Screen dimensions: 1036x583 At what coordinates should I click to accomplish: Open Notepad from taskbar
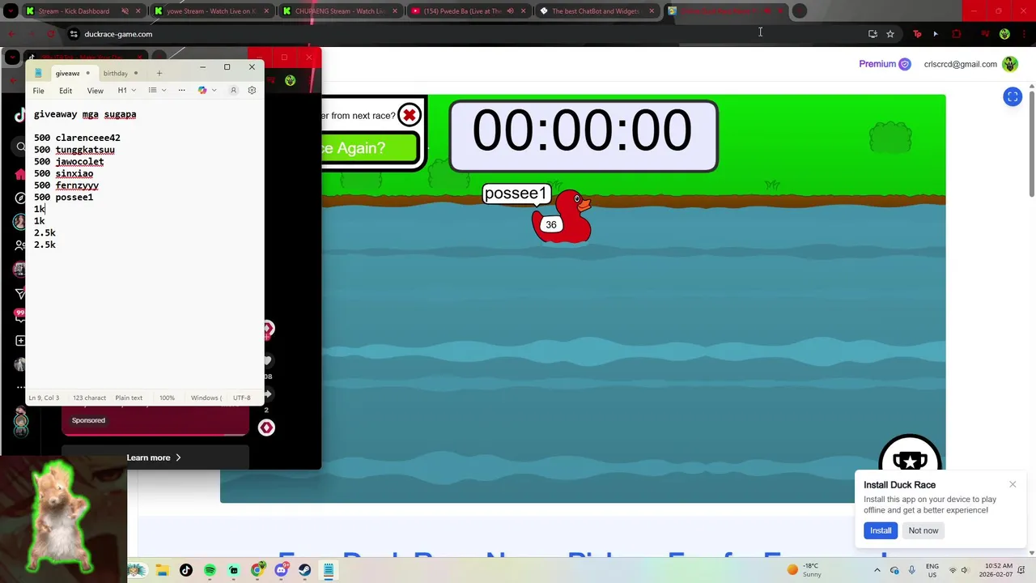329,570
